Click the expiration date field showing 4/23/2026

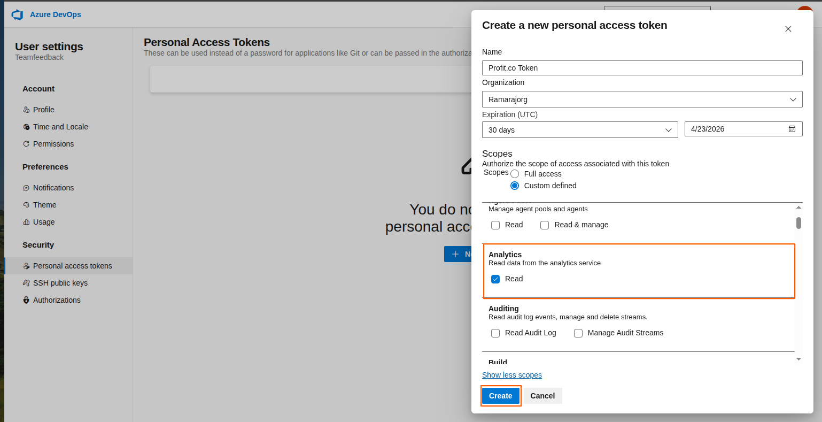coord(743,129)
